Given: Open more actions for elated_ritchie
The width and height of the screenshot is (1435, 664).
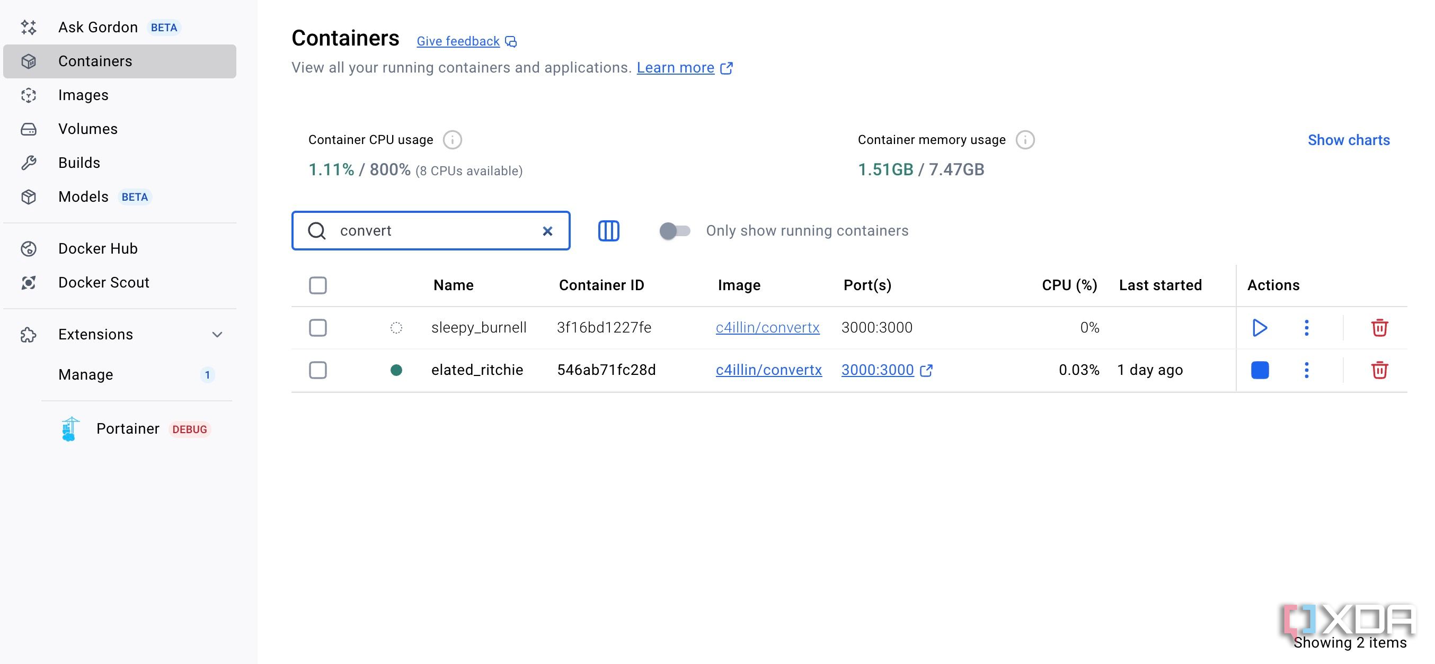Looking at the screenshot, I should pyautogui.click(x=1306, y=370).
